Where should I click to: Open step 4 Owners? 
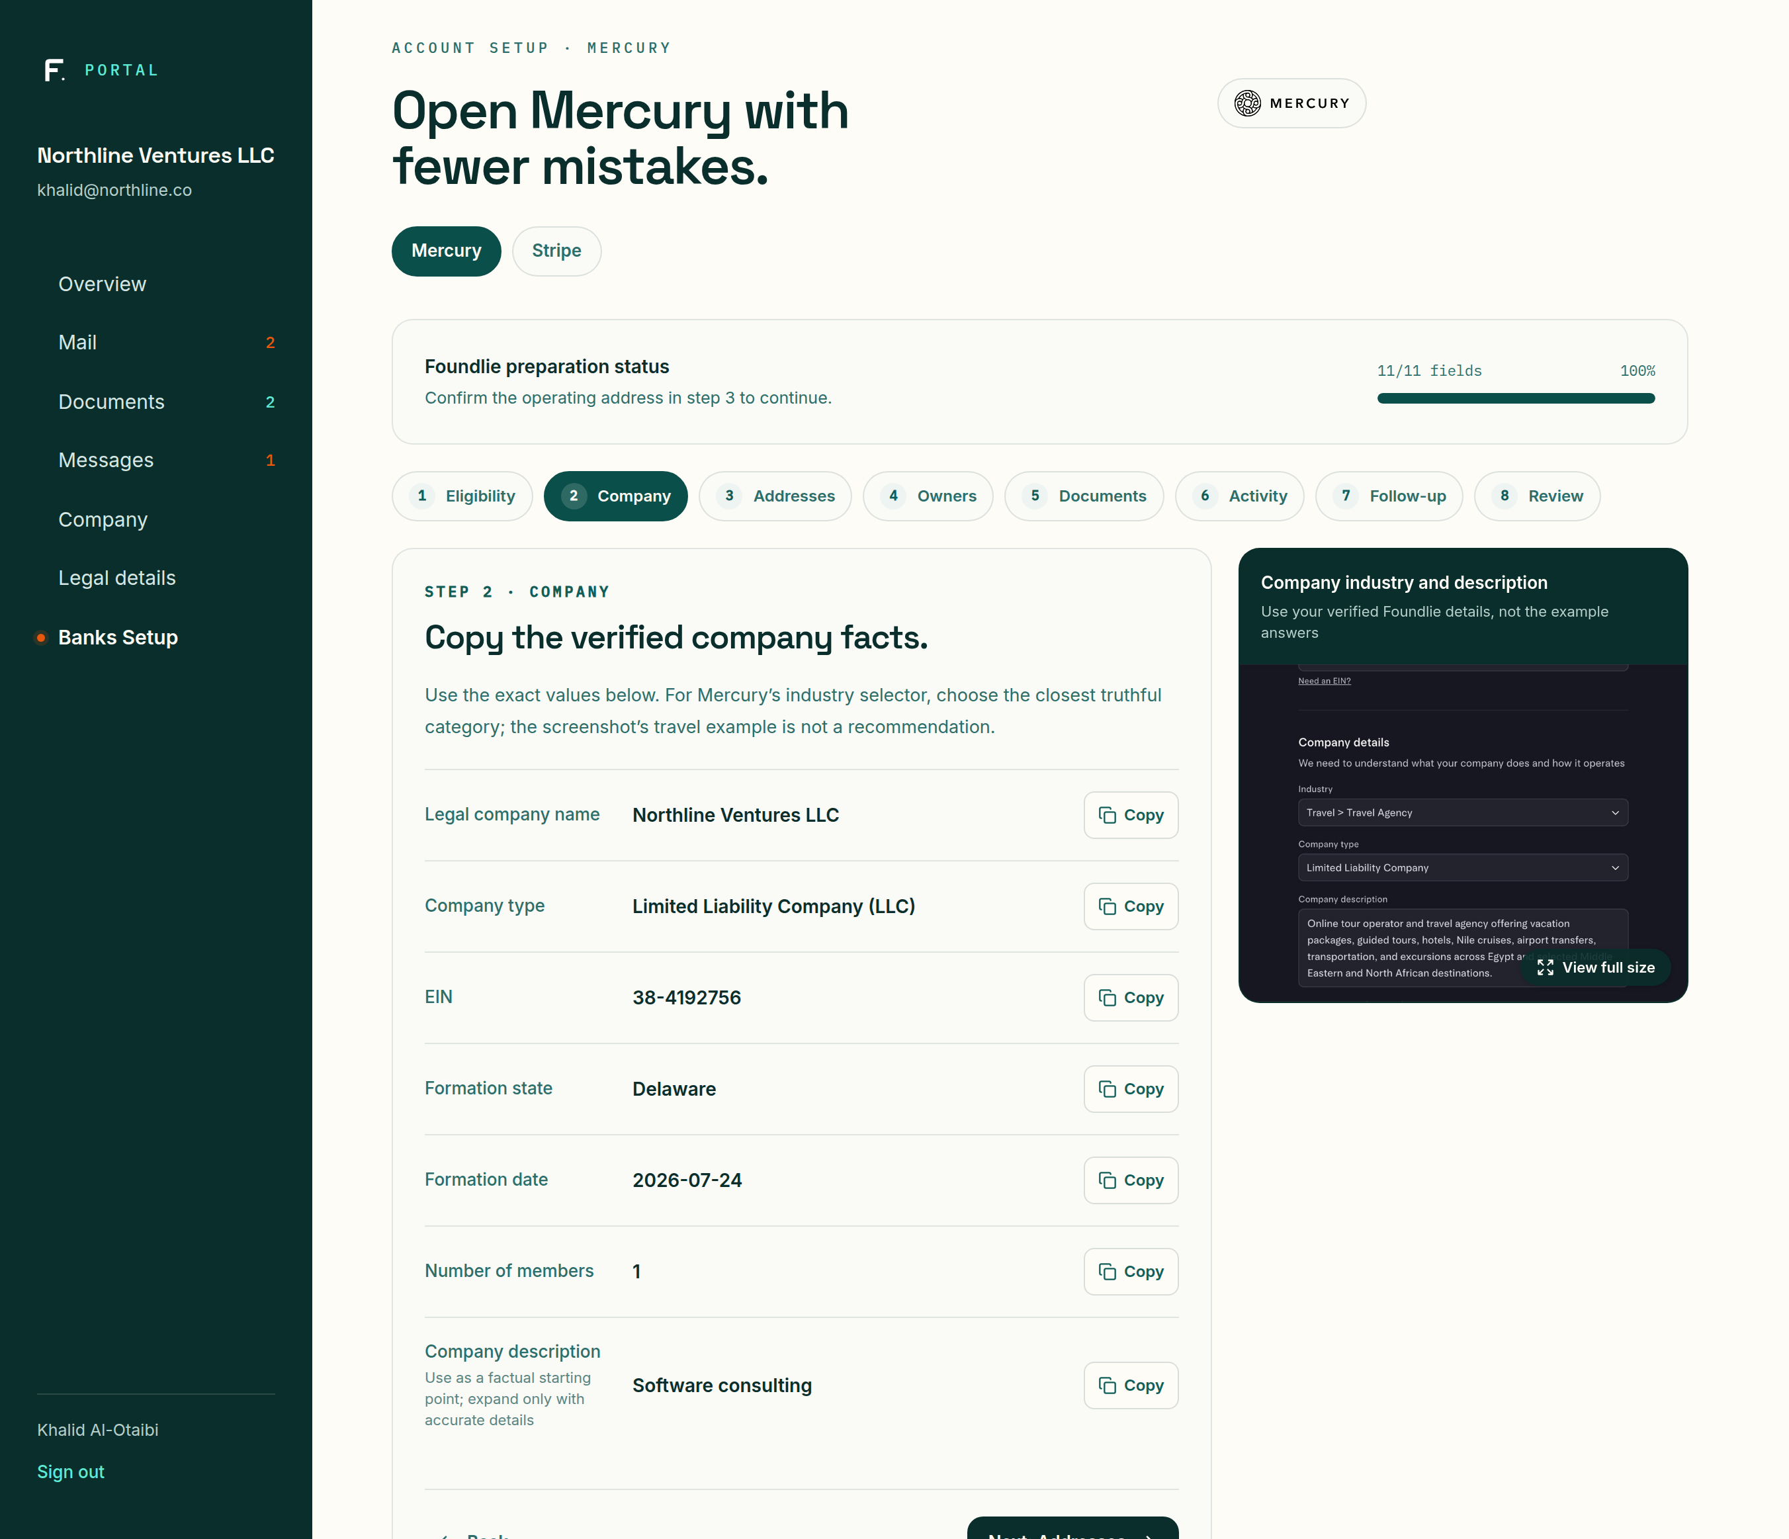point(928,496)
